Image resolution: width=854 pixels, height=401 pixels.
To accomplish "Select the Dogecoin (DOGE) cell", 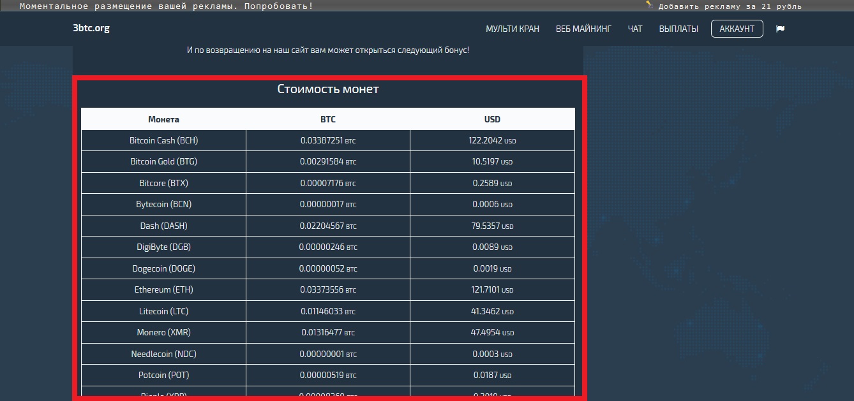I will pos(163,268).
